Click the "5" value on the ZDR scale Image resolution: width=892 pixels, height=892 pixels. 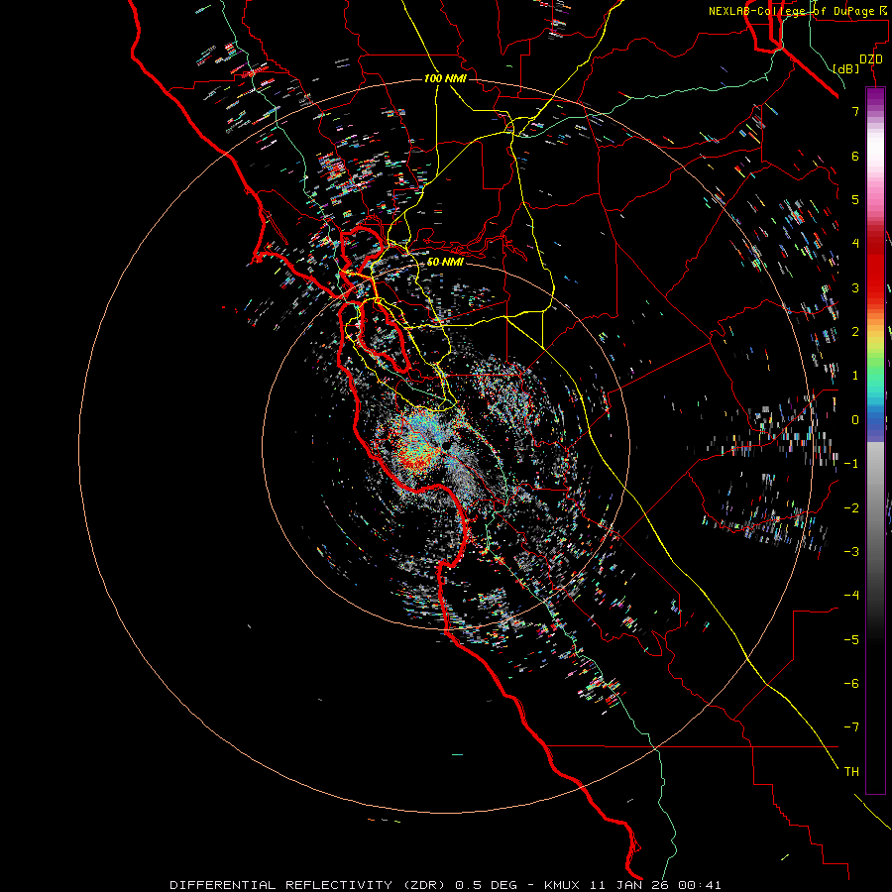tap(855, 199)
